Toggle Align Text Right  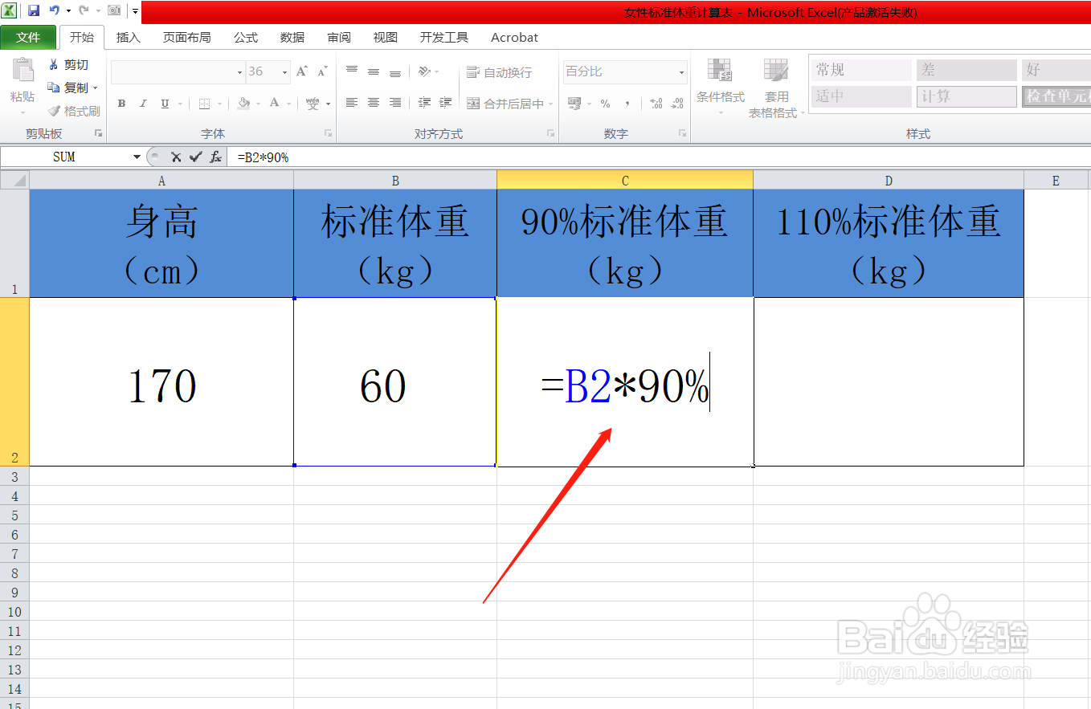pyautogui.click(x=395, y=103)
